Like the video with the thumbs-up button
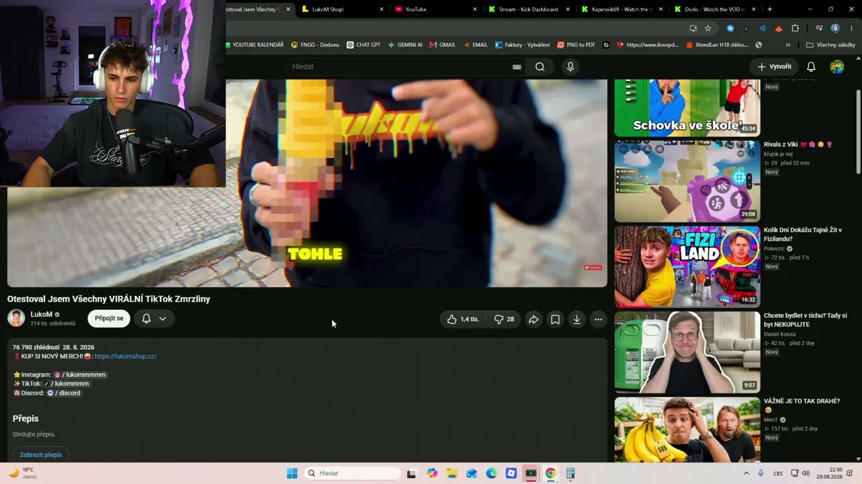Screen dimensions: 862x484 pos(463,319)
